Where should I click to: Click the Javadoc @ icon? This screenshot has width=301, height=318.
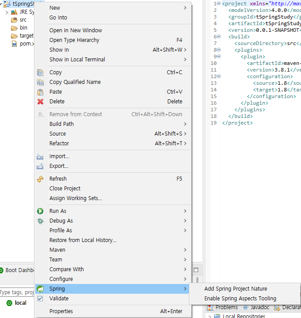(x=246, y=308)
